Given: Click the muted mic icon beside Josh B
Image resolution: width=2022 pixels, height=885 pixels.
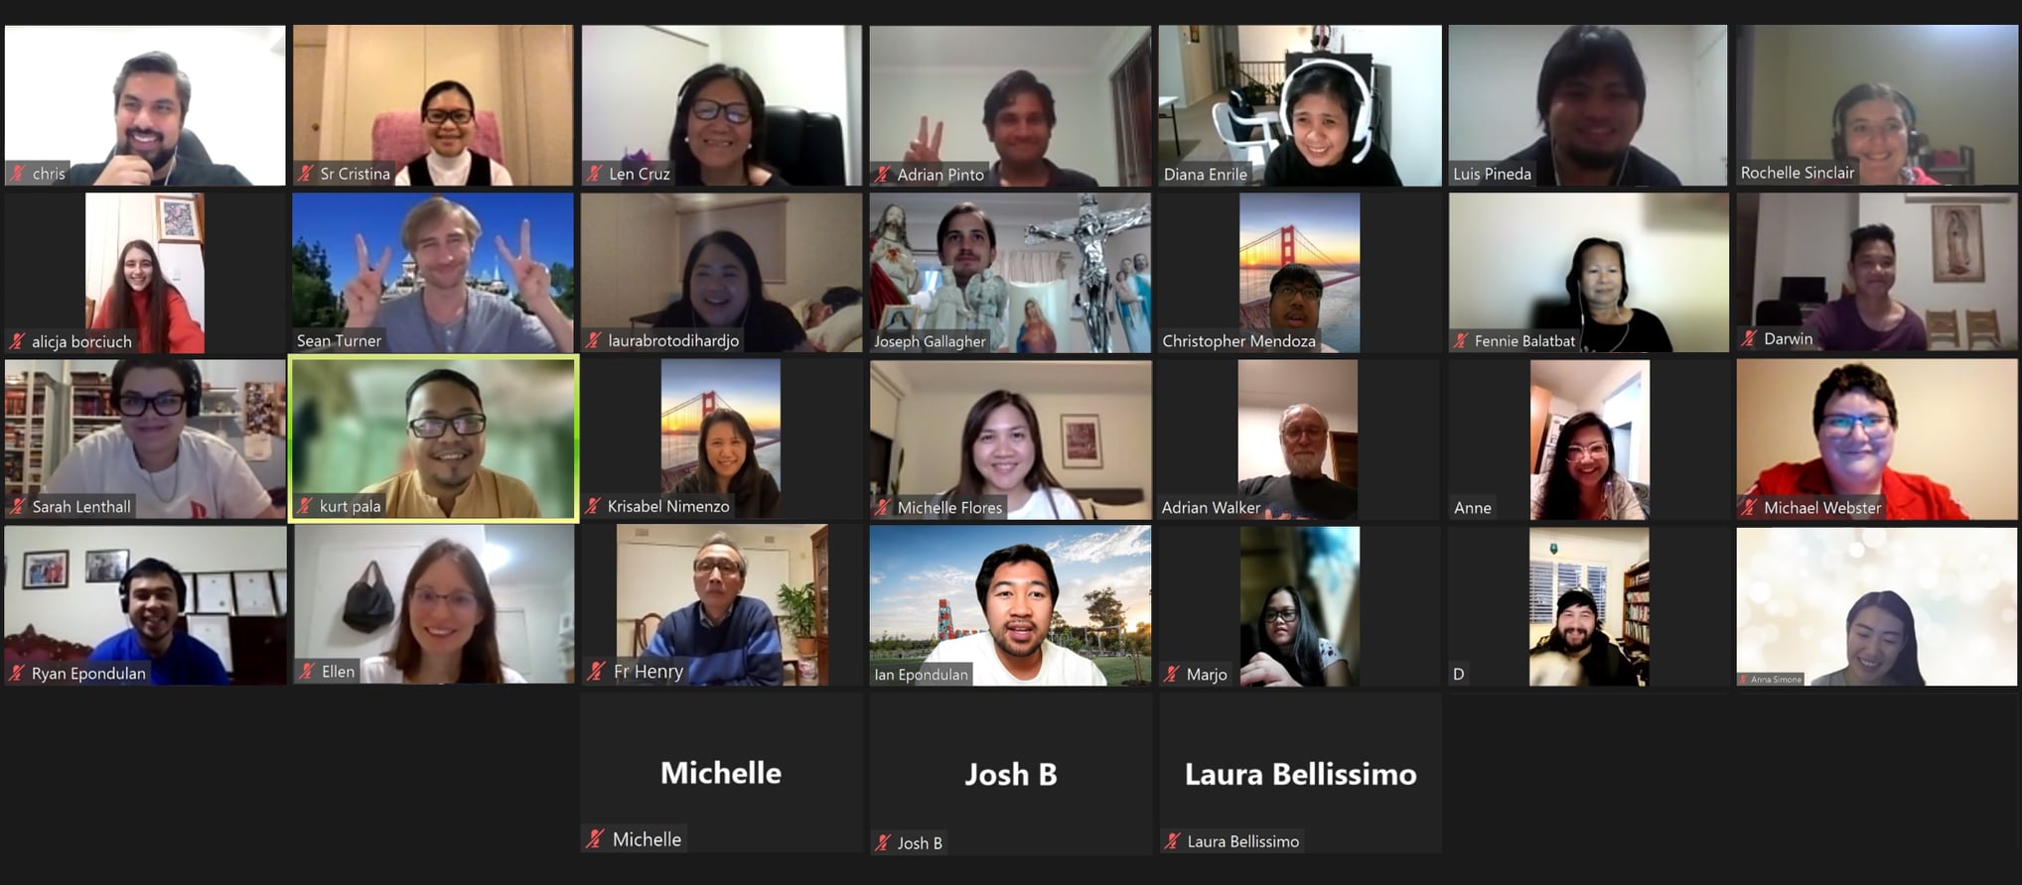Looking at the screenshot, I should click(x=883, y=842).
